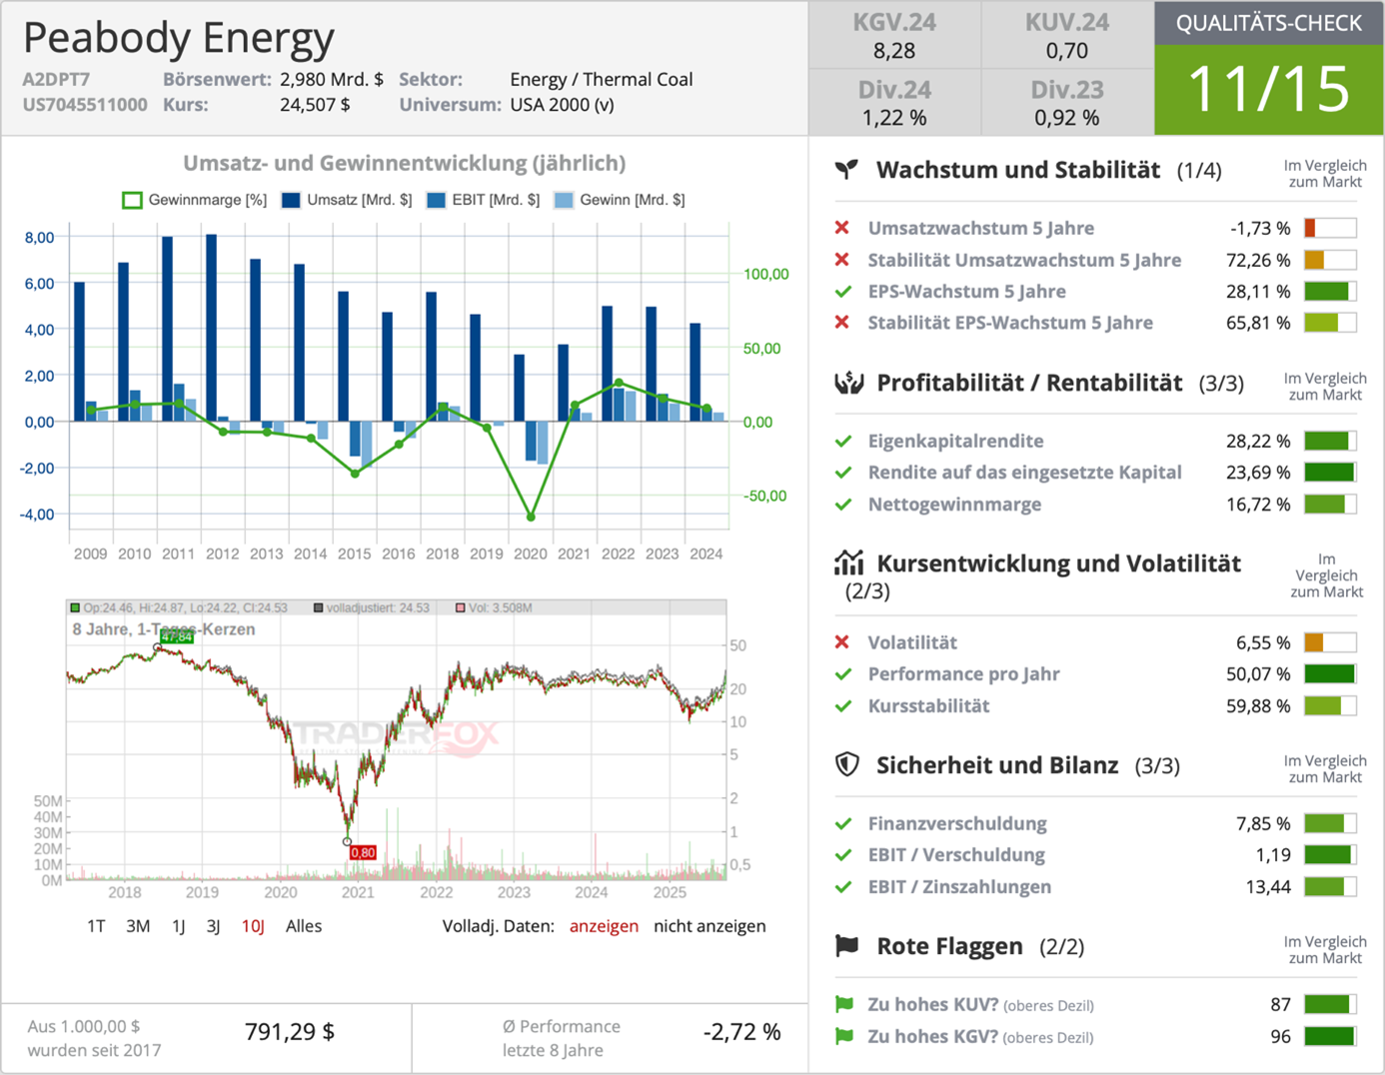Click the WKN A2DPT7
The width and height of the screenshot is (1385, 1075).
56,79
